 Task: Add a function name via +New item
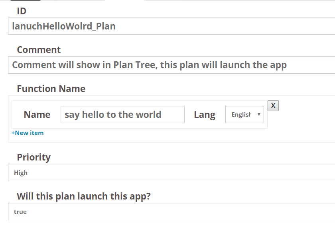(28, 133)
